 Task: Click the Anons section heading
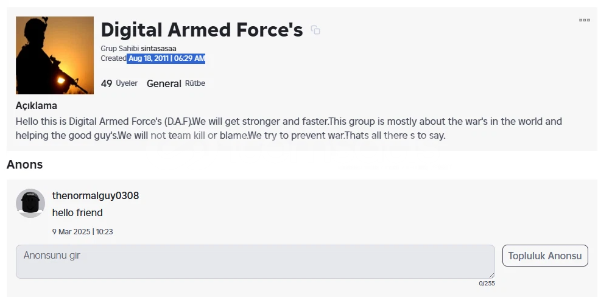pos(24,165)
